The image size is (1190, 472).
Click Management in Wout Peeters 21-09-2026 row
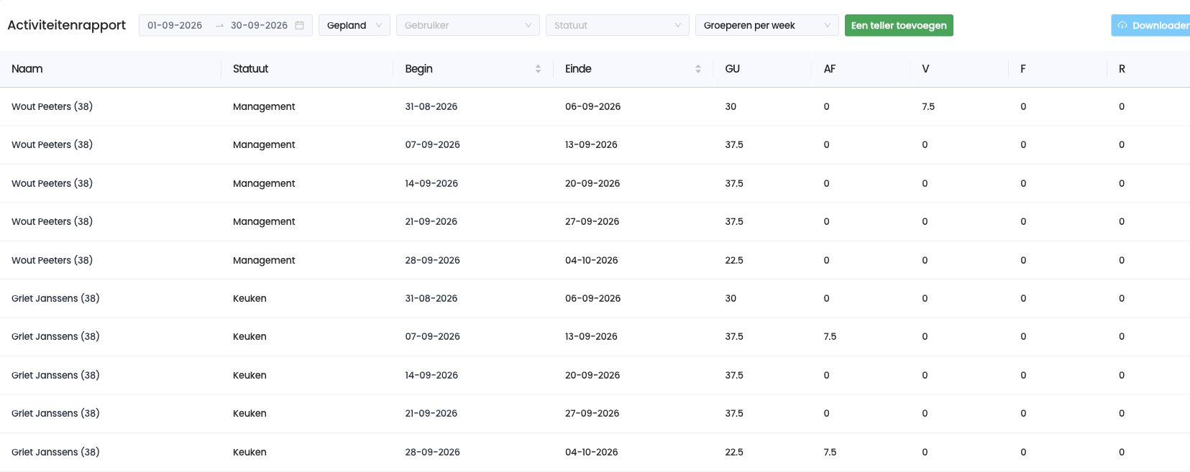tap(264, 221)
